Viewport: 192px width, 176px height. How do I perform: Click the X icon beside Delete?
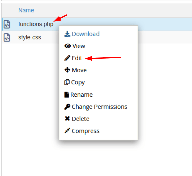(67, 119)
